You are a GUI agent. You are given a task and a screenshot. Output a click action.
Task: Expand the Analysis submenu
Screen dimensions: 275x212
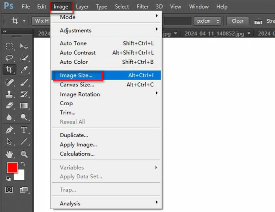(106, 203)
